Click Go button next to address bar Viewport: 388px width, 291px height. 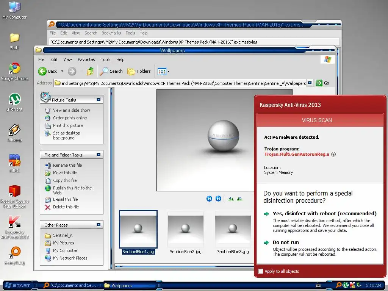pos(322,83)
